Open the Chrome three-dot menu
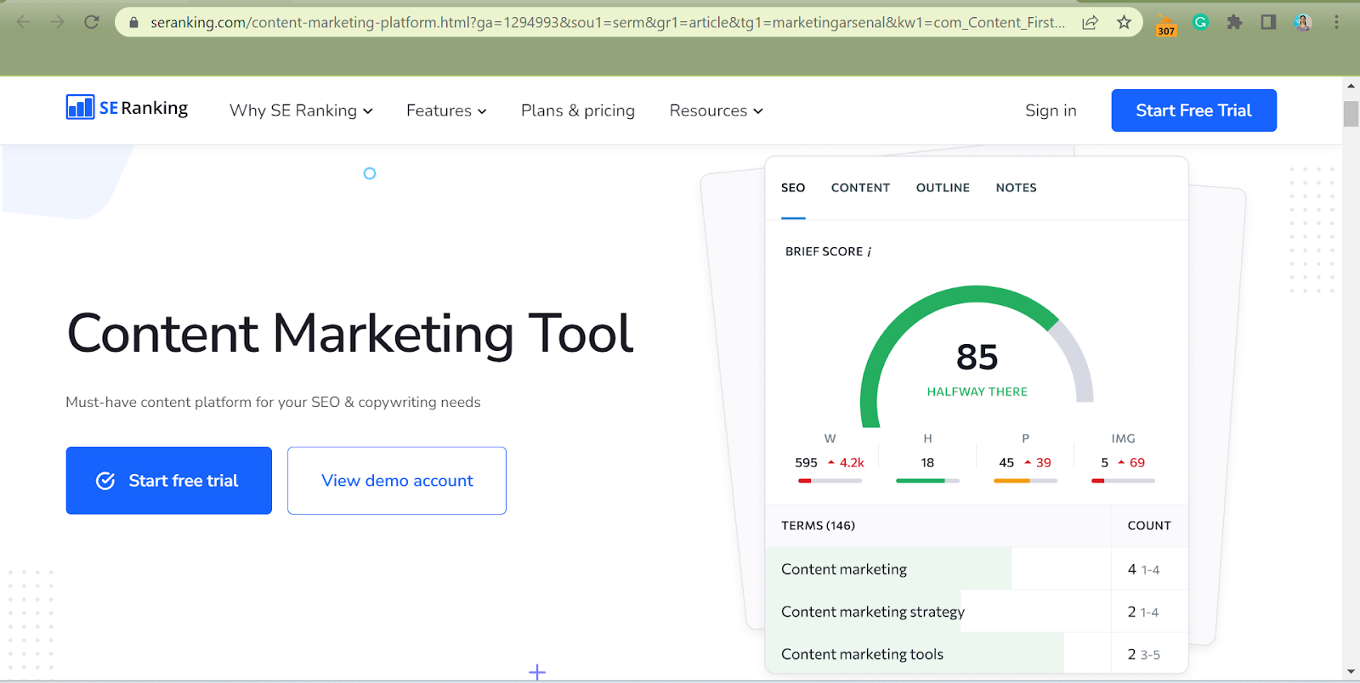Viewport: 1360px width, 683px height. pos(1336,22)
